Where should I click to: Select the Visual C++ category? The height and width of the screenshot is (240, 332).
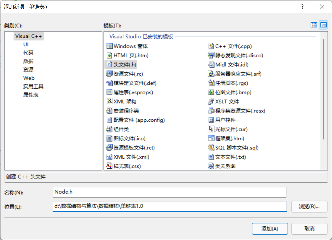(29, 36)
